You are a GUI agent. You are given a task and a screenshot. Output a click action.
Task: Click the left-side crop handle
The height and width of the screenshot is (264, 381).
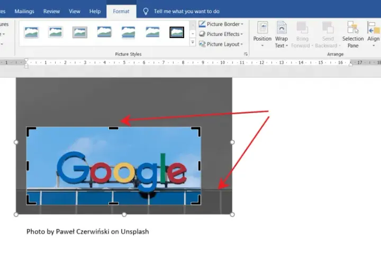28,166
